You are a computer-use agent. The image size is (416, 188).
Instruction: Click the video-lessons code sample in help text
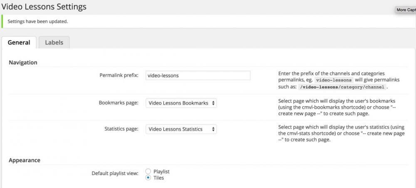point(334,80)
